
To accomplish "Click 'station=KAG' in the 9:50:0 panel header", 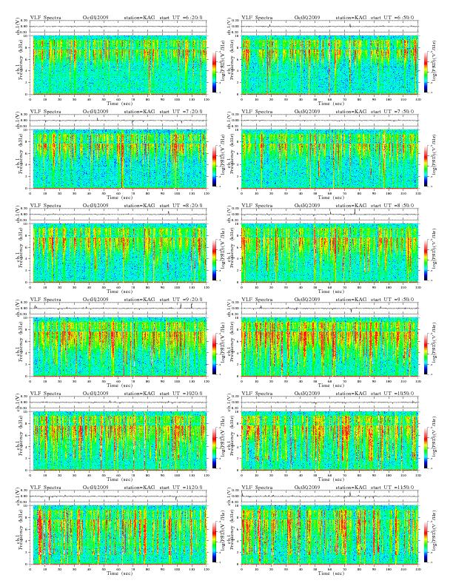I will pyautogui.click(x=351, y=300).
